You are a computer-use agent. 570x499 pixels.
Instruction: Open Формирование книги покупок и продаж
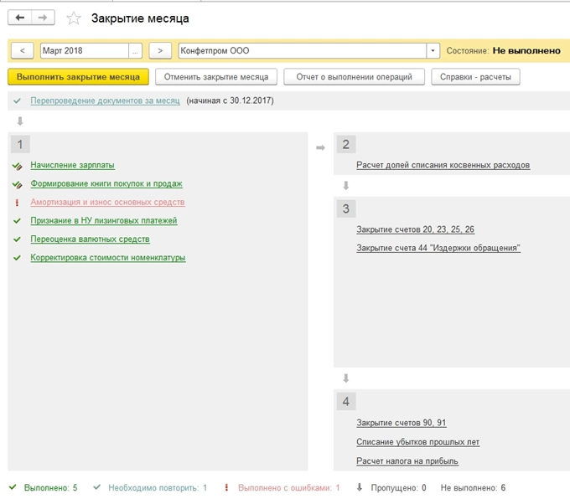tap(106, 183)
